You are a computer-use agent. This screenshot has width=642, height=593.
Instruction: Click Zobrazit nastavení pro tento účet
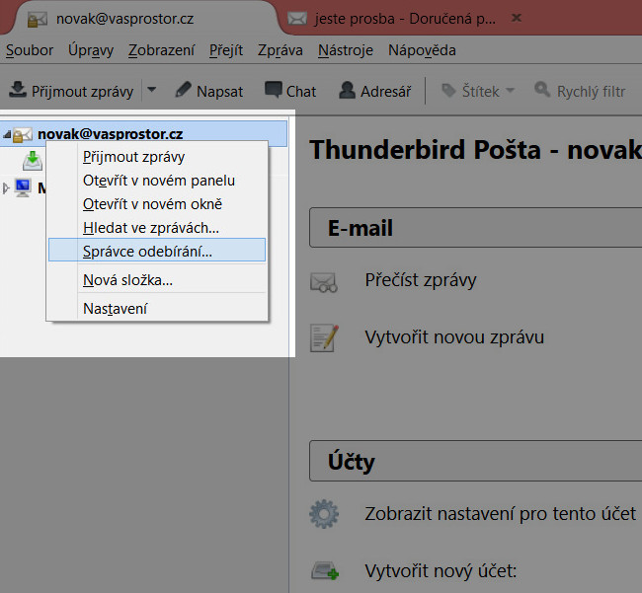pos(501,514)
